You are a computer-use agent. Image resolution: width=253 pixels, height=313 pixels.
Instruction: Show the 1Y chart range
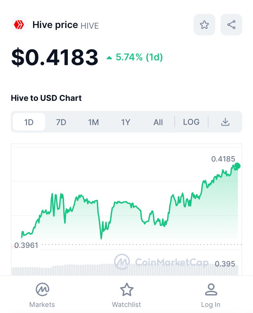pyautogui.click(x=125, y=122)
